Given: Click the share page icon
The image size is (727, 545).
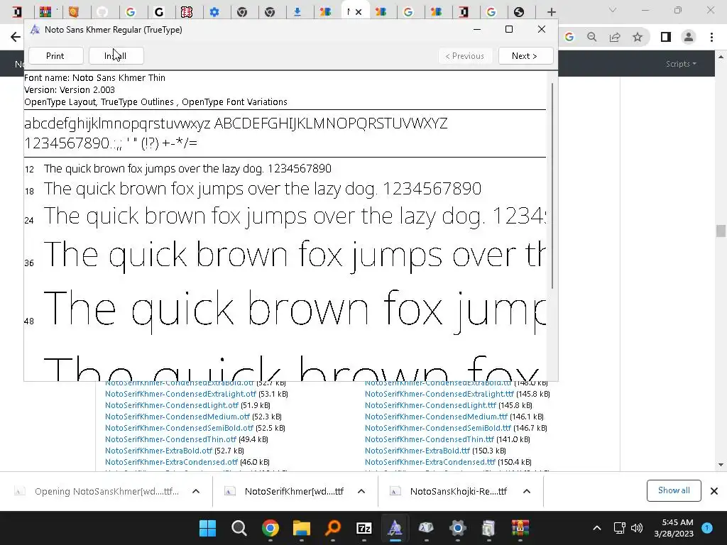Looking at the screenshot, I should coord(615,37).
